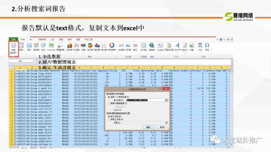Insert a SmartArt graphic
This screenshot has height=152, width=271.
pyautogui.click(x=51, y=47)
